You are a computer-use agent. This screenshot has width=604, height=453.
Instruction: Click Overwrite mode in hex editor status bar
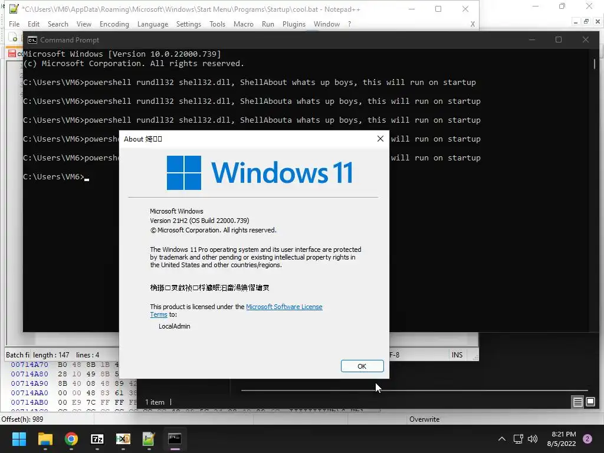pyautogui.click(x=424, y=419)
